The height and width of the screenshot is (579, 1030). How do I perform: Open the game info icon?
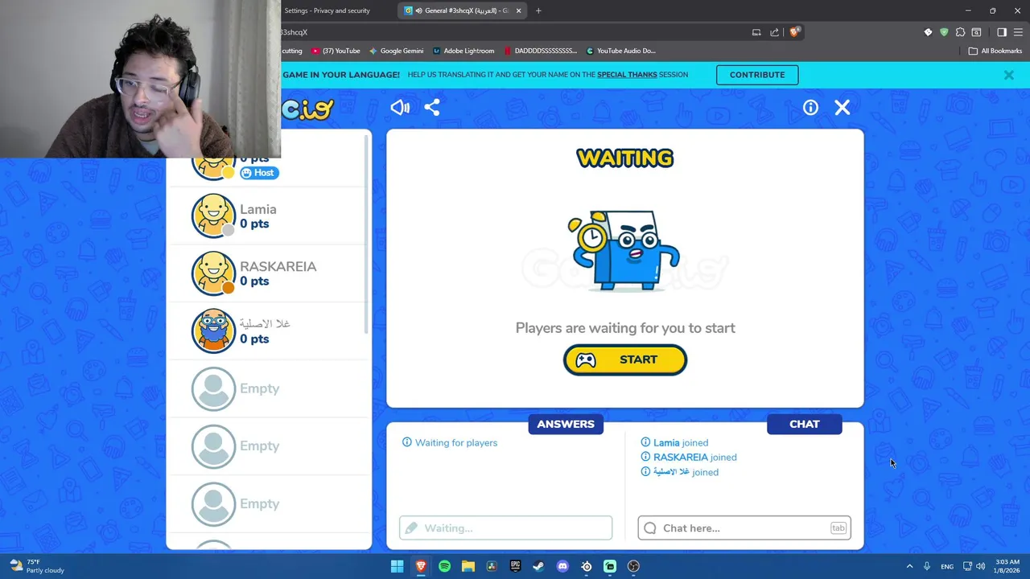coord(810,108)
